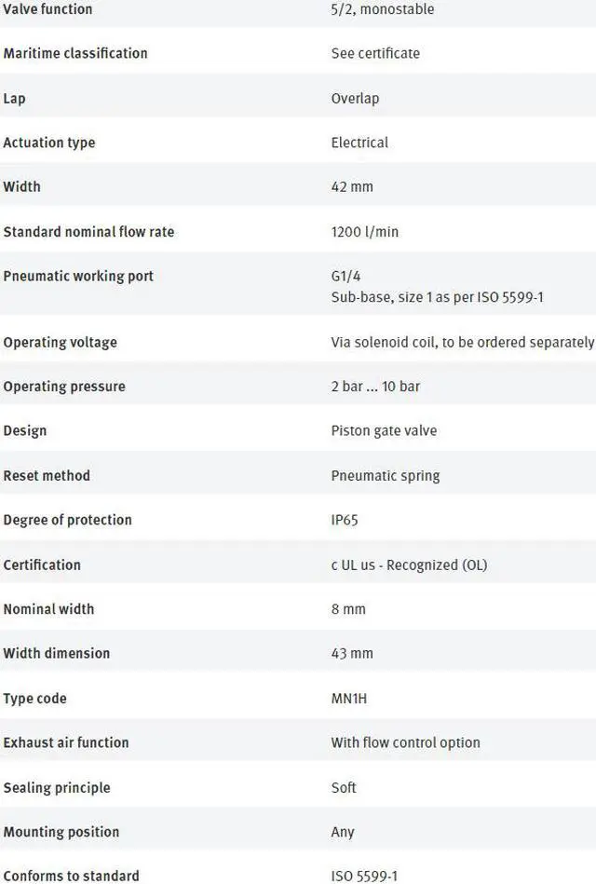Click the 'Valve function' label
Viewport: 596px width, 884px height.
[x=47, y=9]
